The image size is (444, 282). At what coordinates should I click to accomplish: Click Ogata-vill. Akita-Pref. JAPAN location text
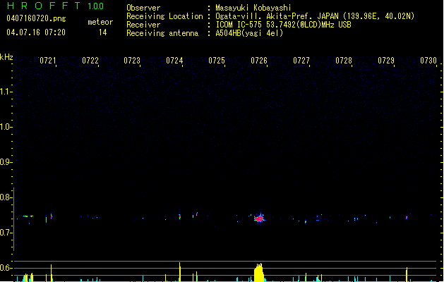pos(315,16)
